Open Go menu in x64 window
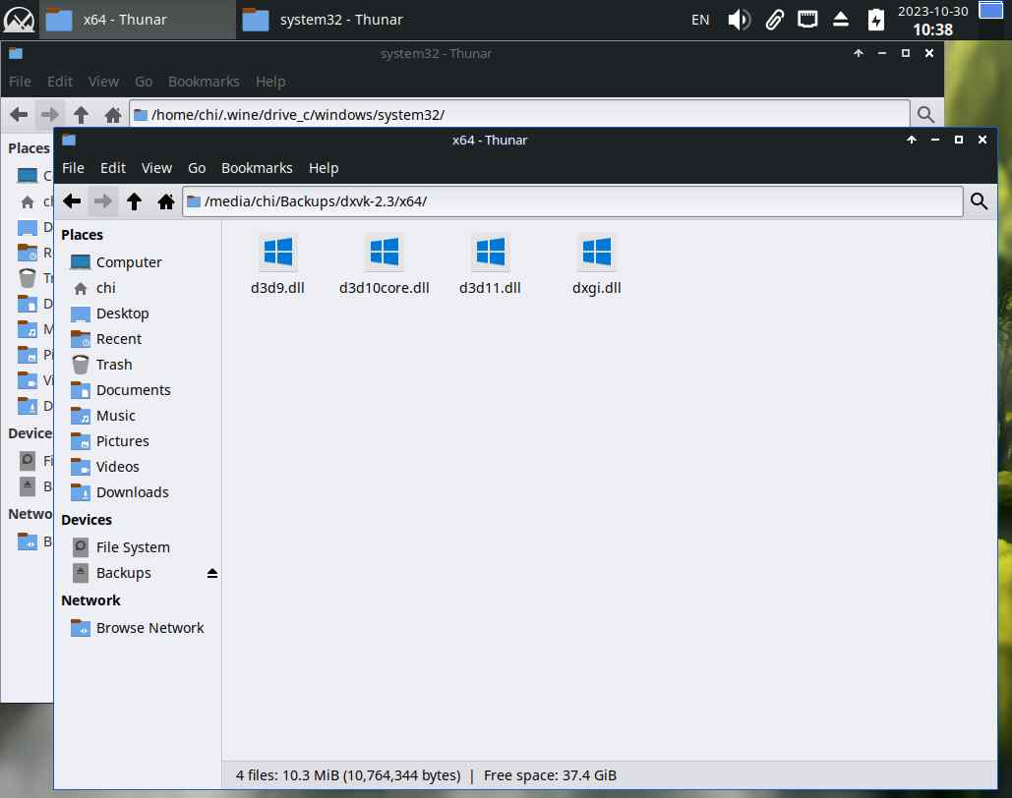Screen dimensions: 1012x798 click(x=197, y=168)
